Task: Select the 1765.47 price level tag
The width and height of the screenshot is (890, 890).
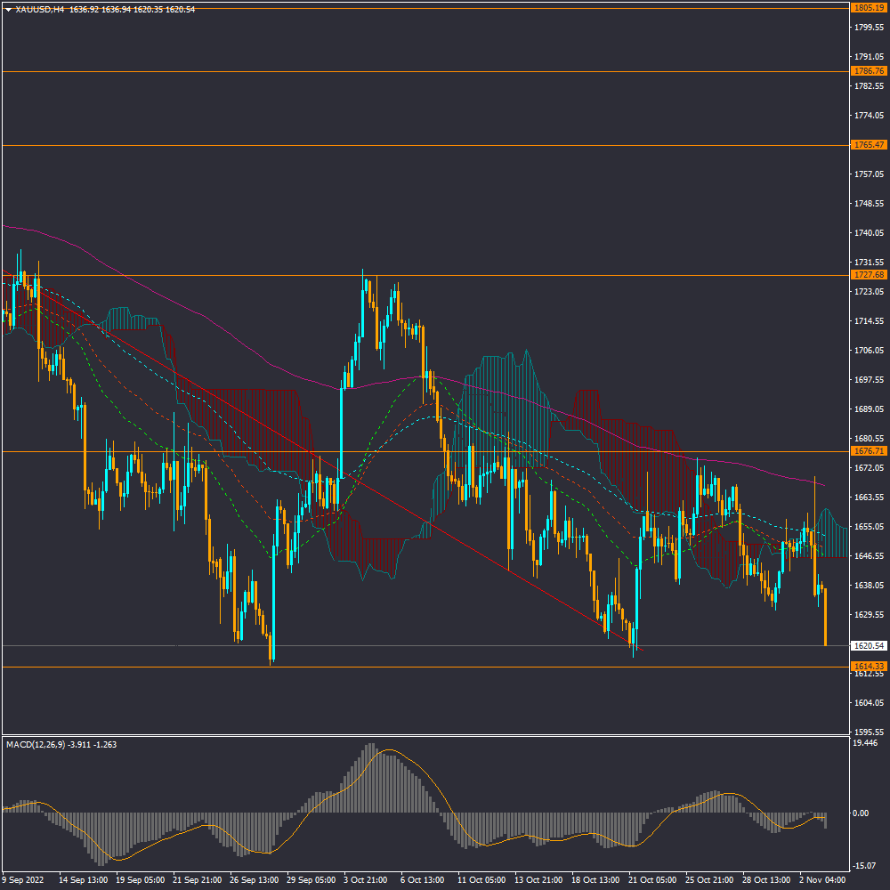Action: (x=868, y=145)
